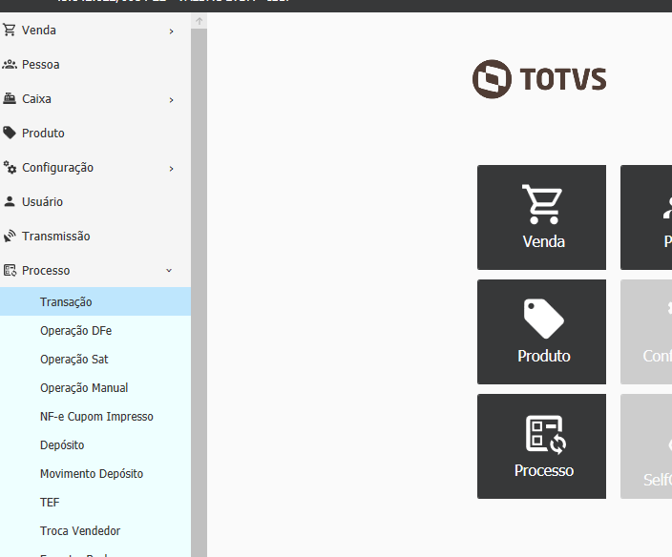This screenshot has width=672, height=557.
Task: Select the Venda menu item in sidebar
Action: pyautogui.click(x=95, y=30)
